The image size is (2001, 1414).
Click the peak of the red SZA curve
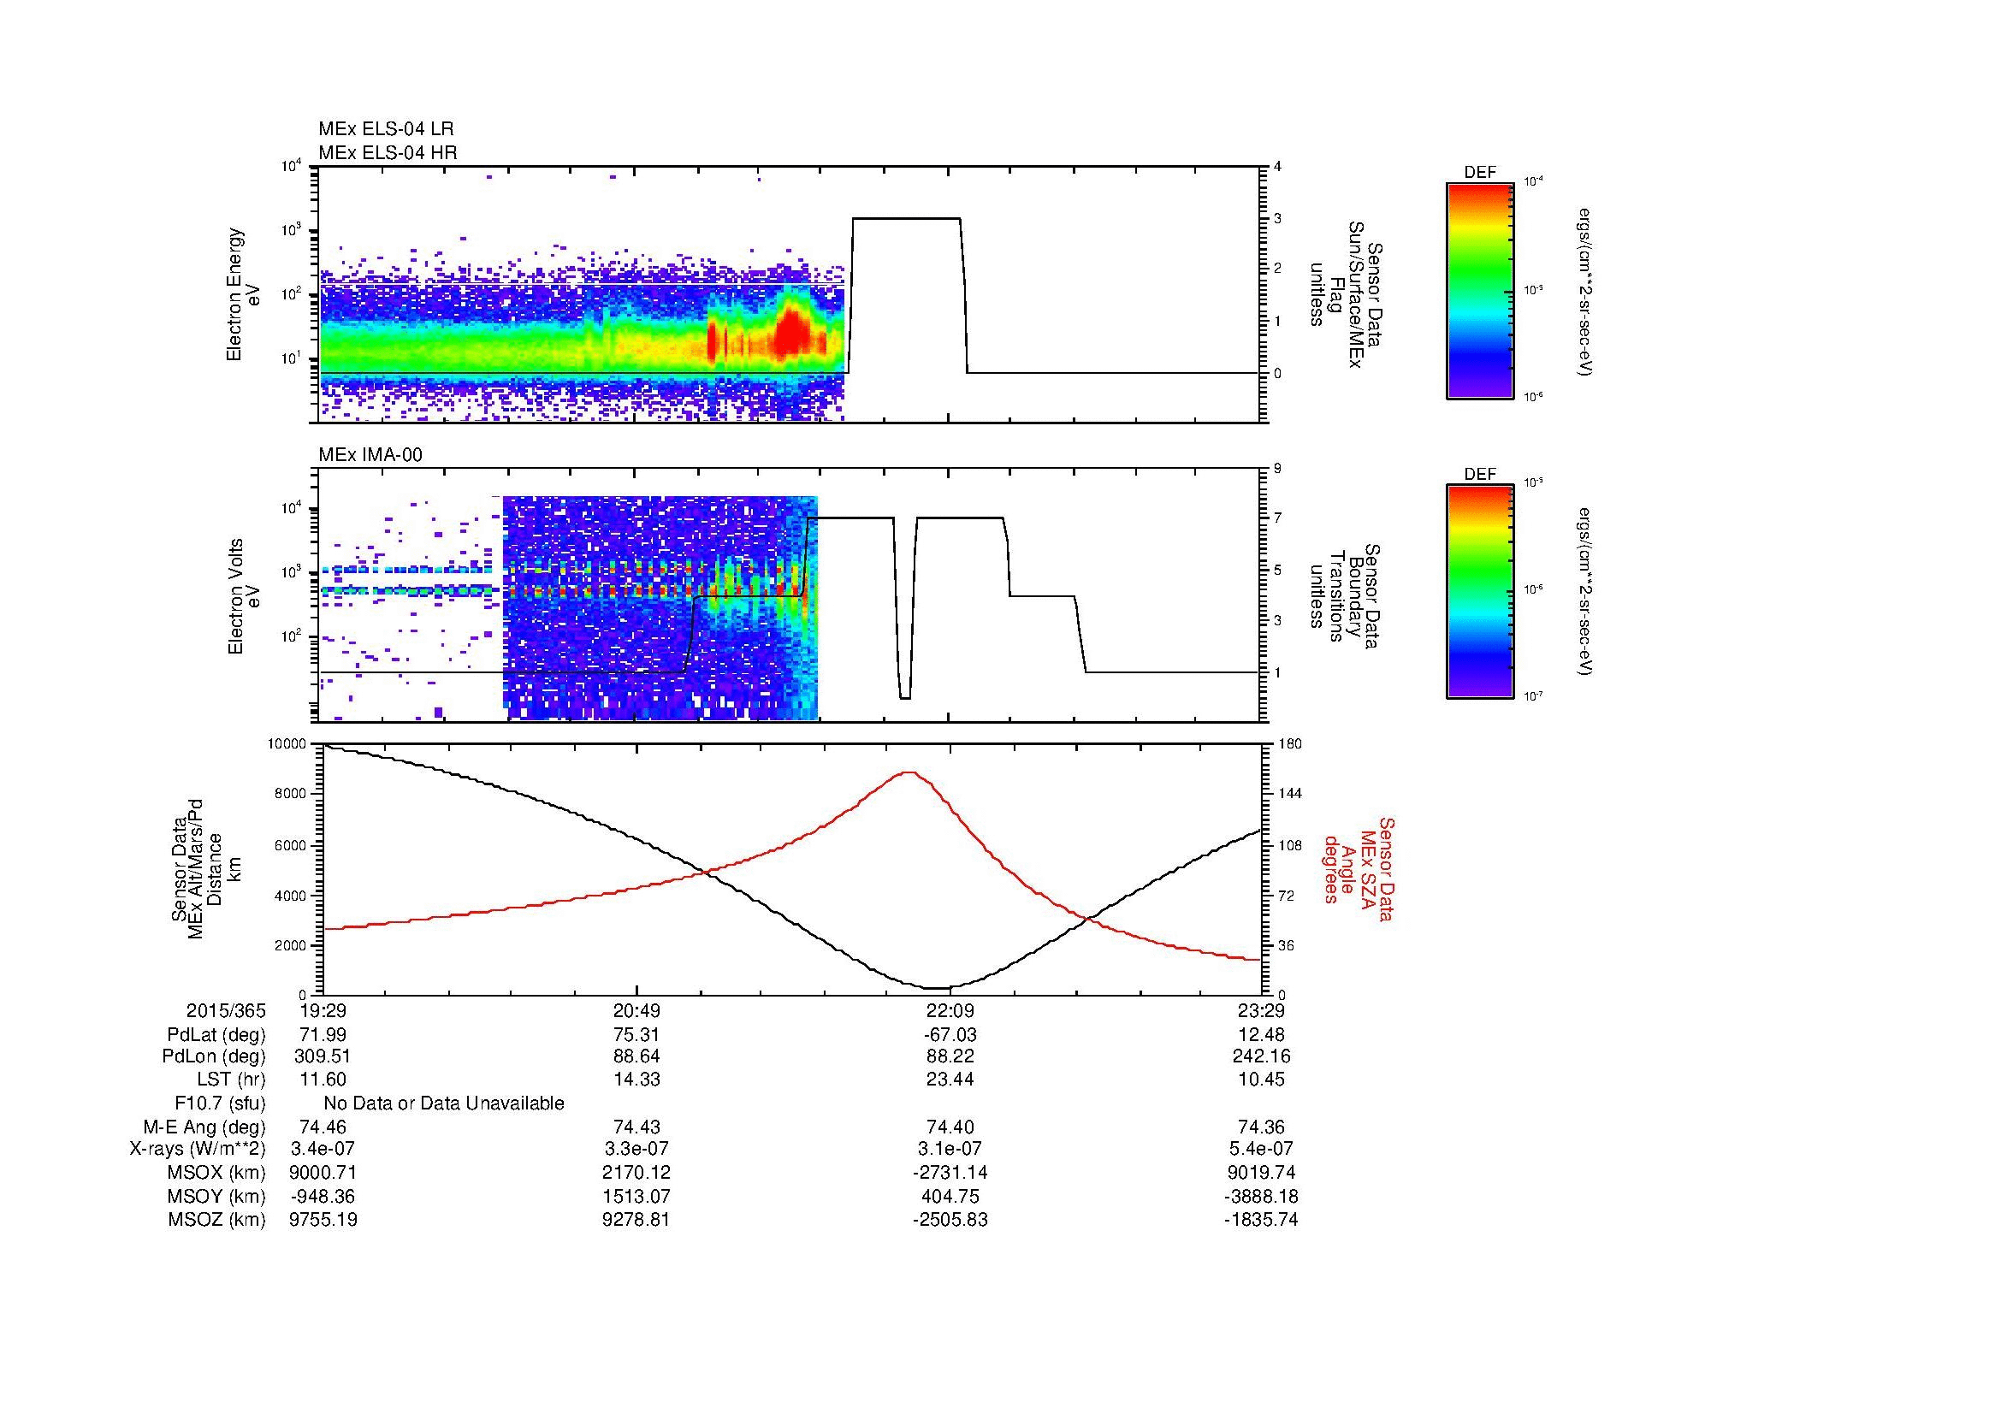click(x=909, y=772)
